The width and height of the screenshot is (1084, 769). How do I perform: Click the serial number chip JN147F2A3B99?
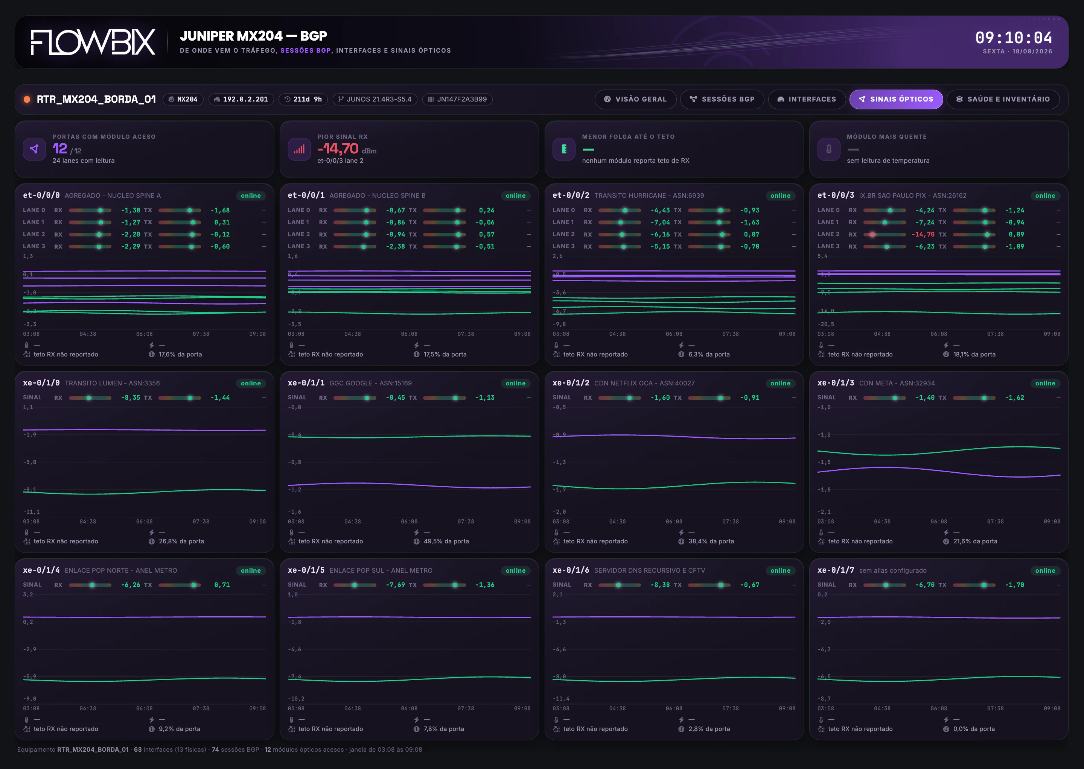tap(457, 99)
